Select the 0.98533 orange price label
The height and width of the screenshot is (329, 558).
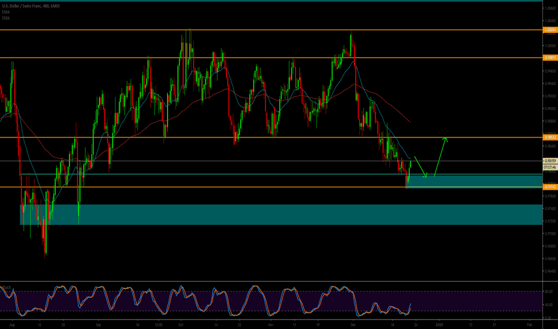coord(549,138)
